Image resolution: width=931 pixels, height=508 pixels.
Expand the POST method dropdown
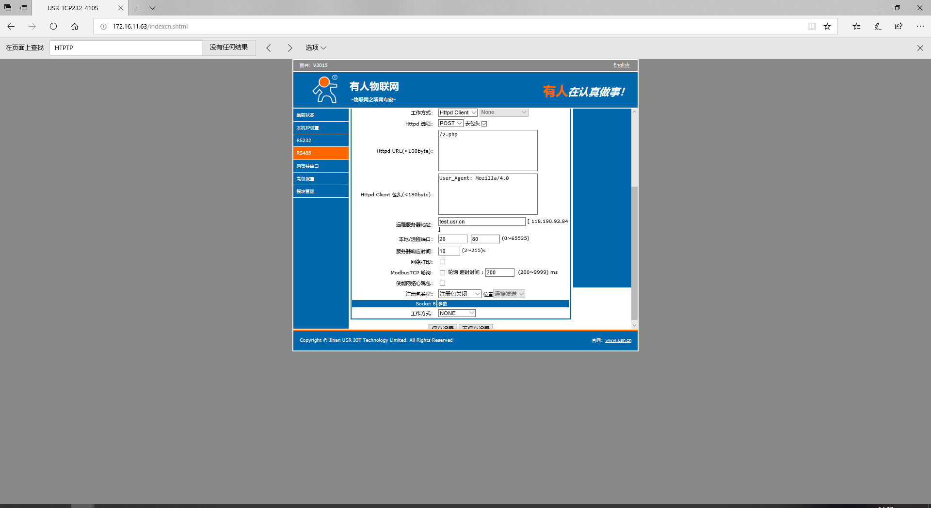point(450,124)
